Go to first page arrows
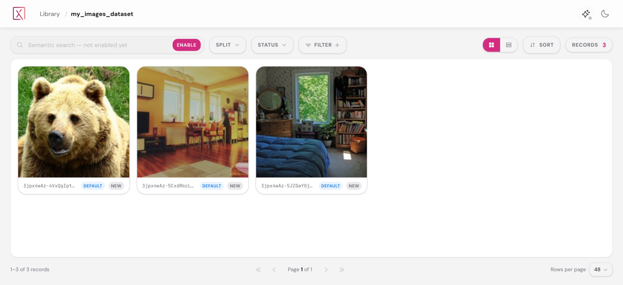This screenshot has height=285, width=623. click(x=258, y=269)
